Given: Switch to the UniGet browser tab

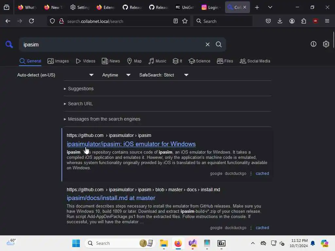Looking at the screenshot, I should click(x=185, y=8).
